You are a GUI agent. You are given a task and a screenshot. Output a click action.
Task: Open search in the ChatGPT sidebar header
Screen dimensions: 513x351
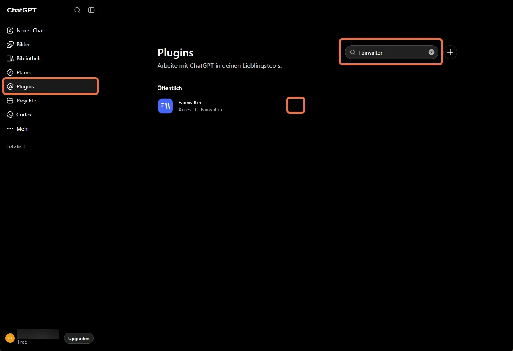[x=77, y=10]
